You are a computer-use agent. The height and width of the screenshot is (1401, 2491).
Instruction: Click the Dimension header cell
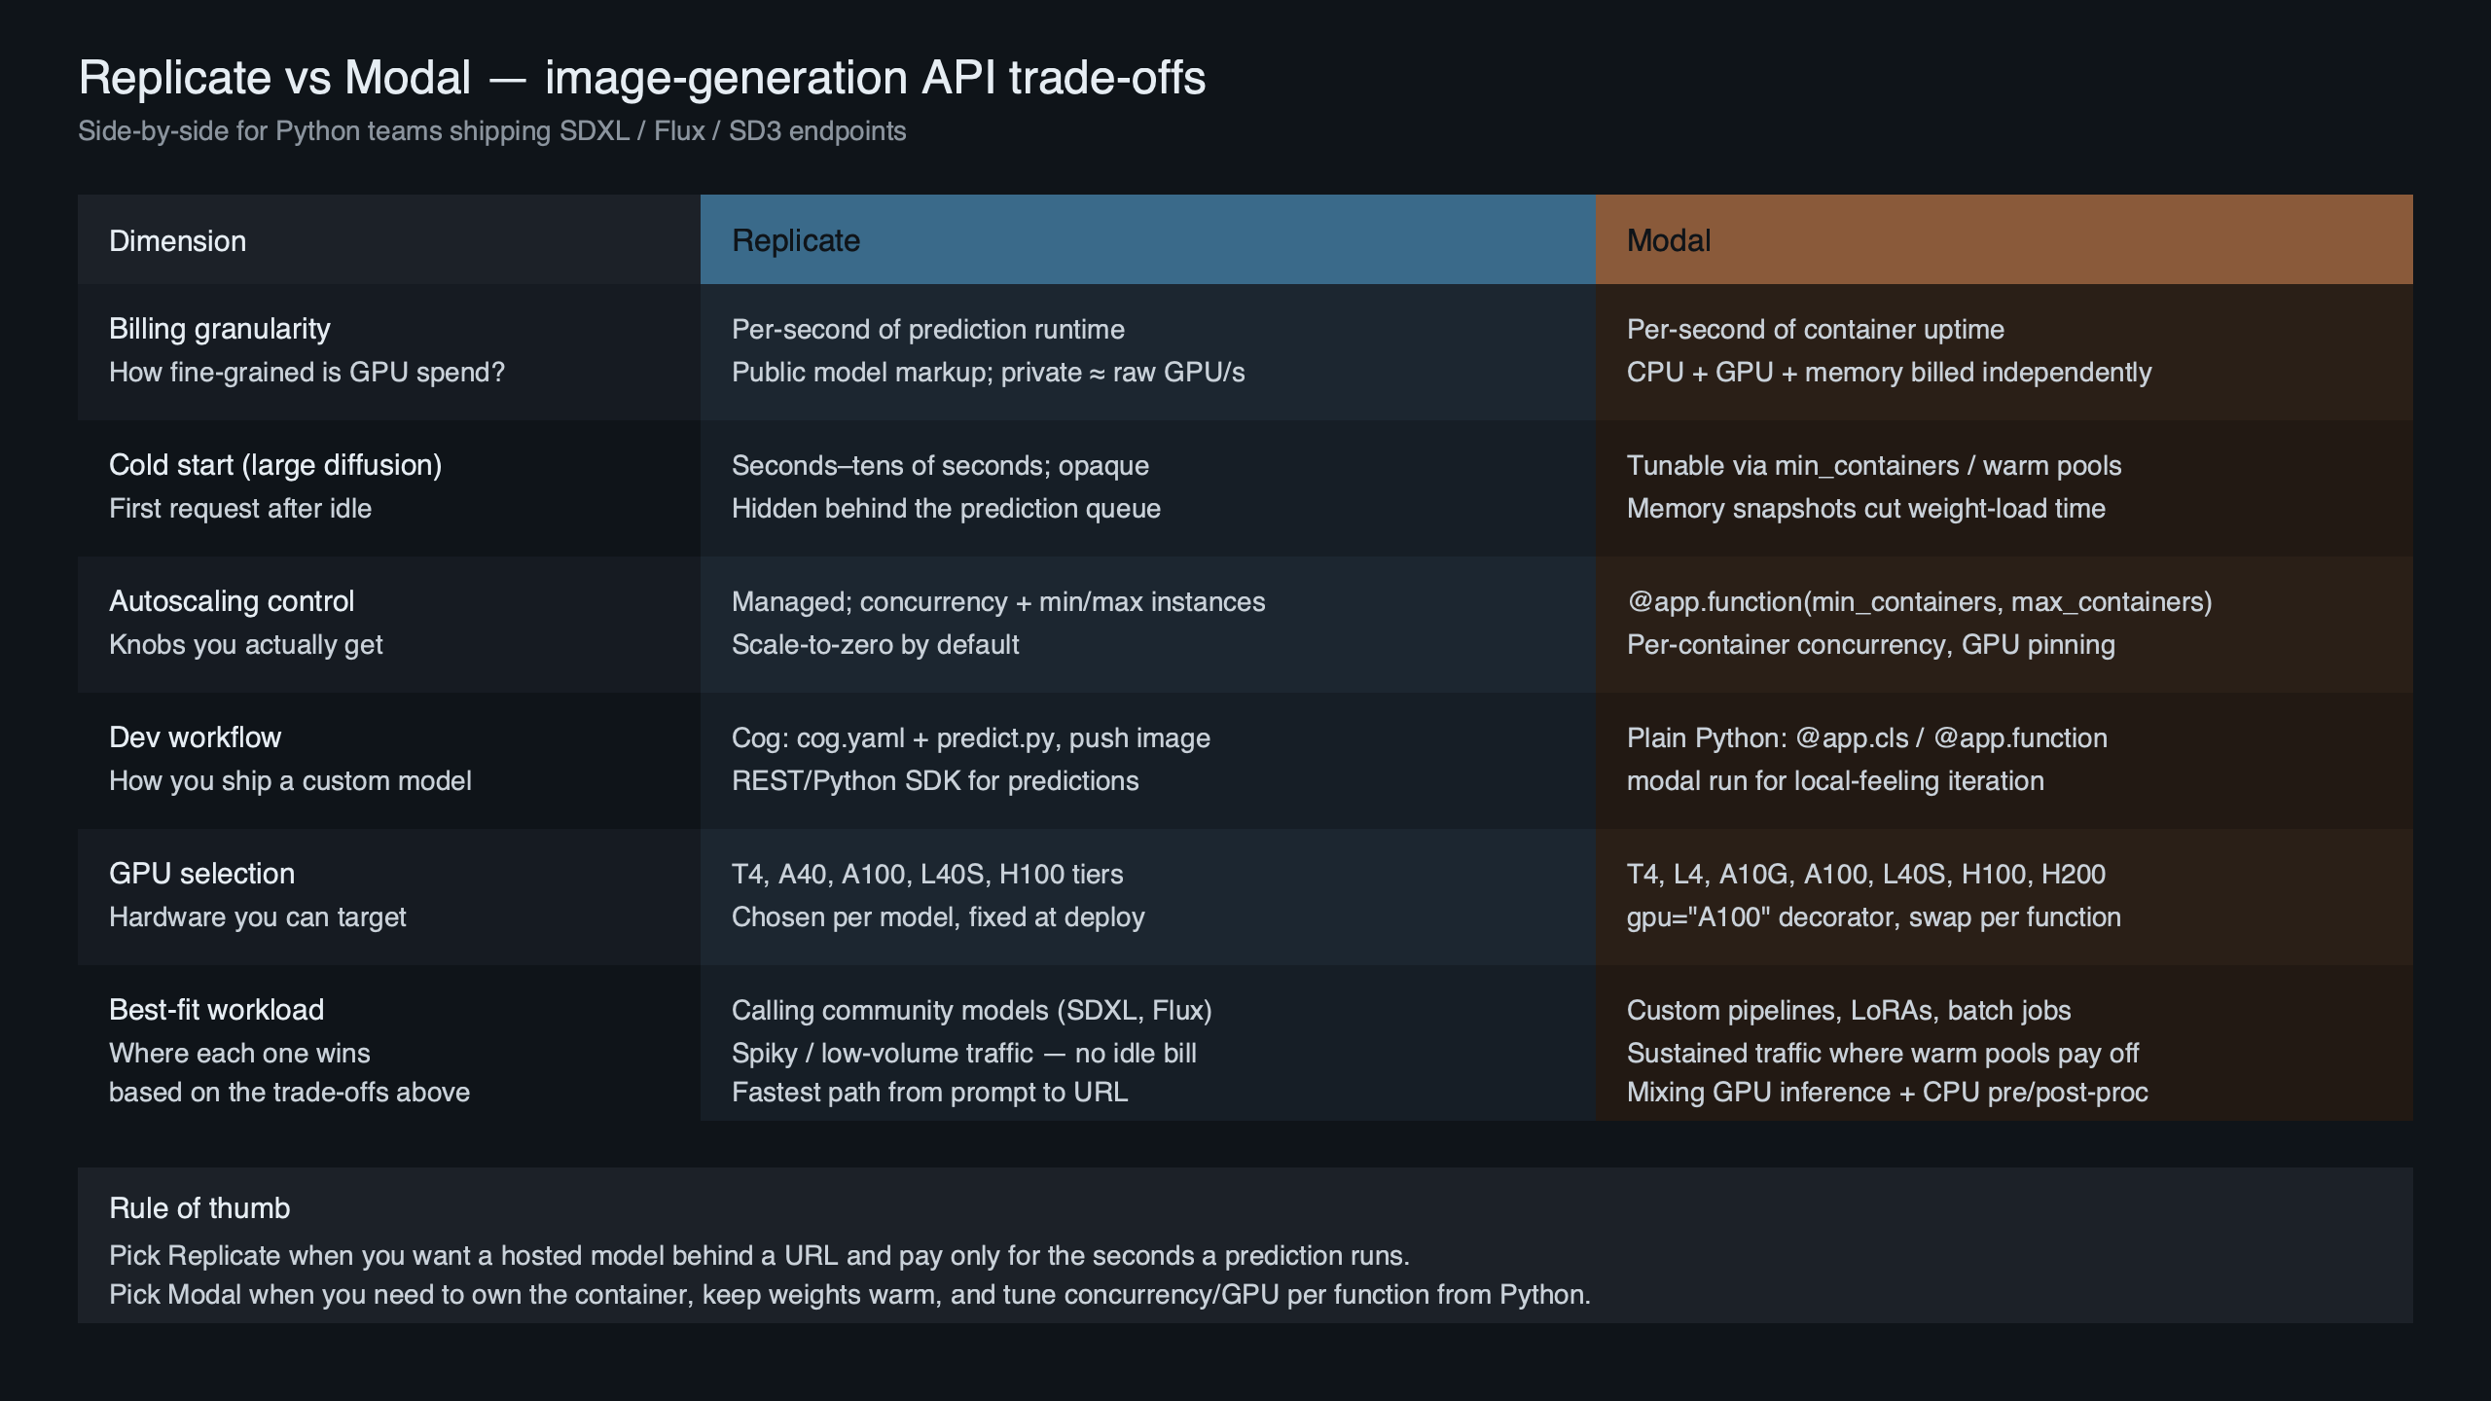click(177, 240)
